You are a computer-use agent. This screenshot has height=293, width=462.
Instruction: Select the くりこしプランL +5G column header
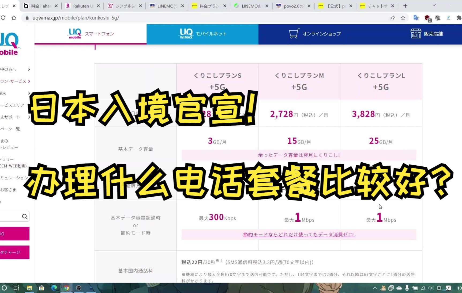click(381, 81)
